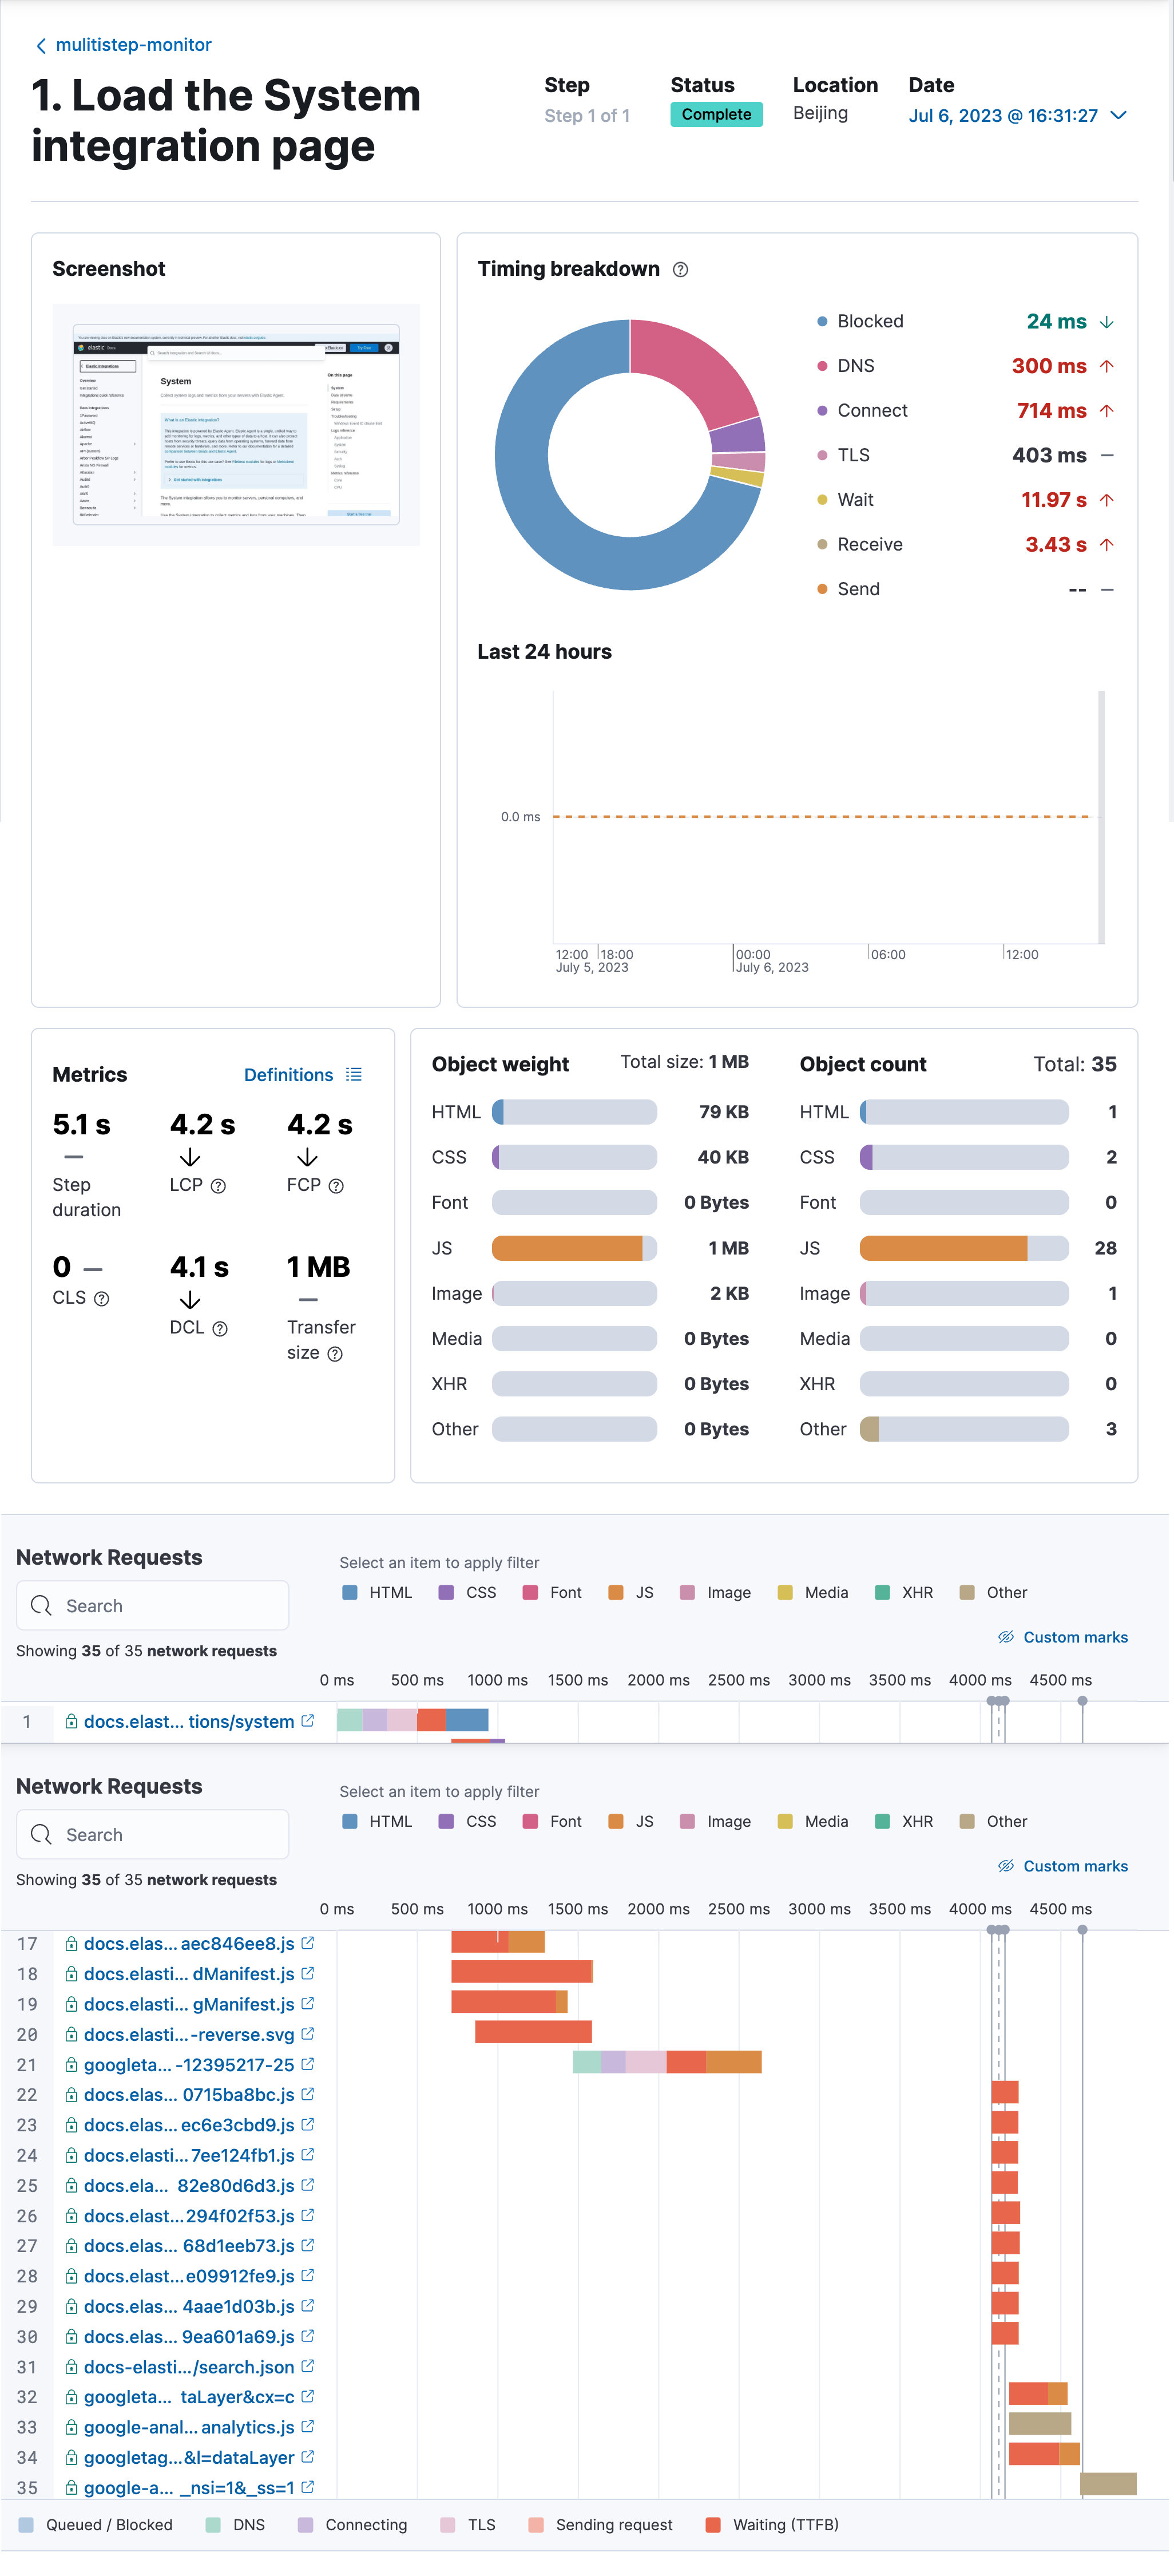Screen dimensions: 1174x2576
Task: Click the back chevron beside mulitistep-monitor
Action: [x=41, y=46]
